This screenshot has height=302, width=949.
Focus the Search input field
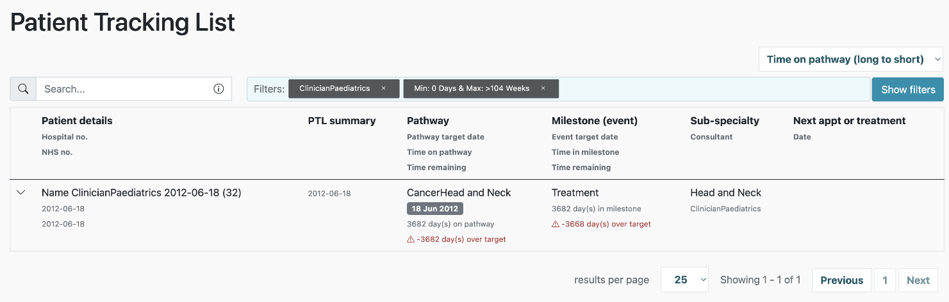(122, 89)
